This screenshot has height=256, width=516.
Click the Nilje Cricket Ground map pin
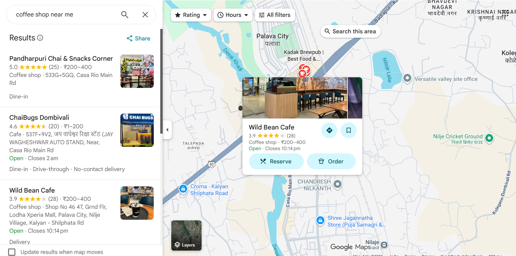(x=489, y=138)
